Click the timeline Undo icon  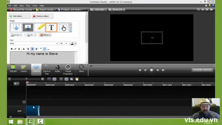coord(49,79)
